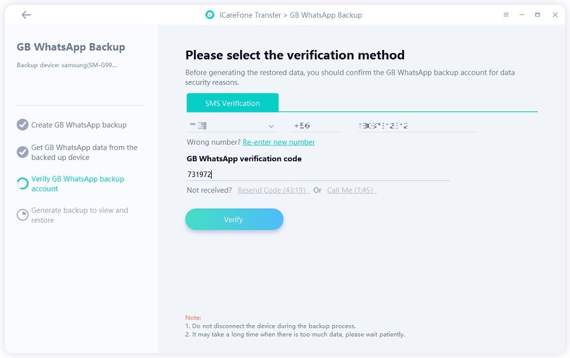Click the verification code input field
This screenshot has width=570, height=358.
[x=317, y=174]
